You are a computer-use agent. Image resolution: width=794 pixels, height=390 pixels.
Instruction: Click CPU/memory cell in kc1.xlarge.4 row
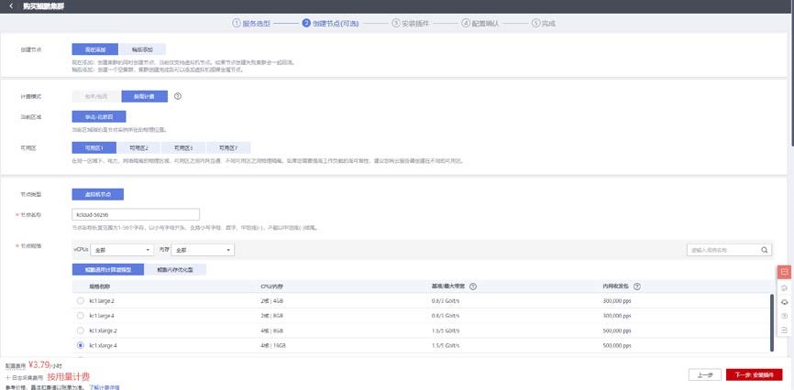point(271,345)
